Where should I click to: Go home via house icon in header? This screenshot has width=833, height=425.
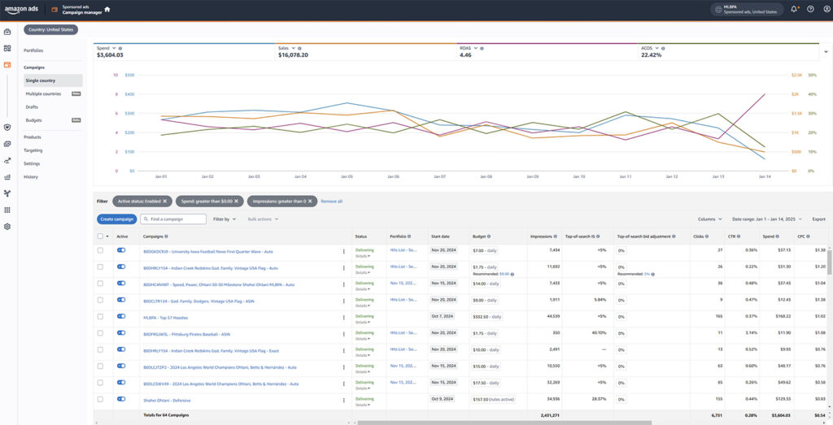tap(107, 9)
